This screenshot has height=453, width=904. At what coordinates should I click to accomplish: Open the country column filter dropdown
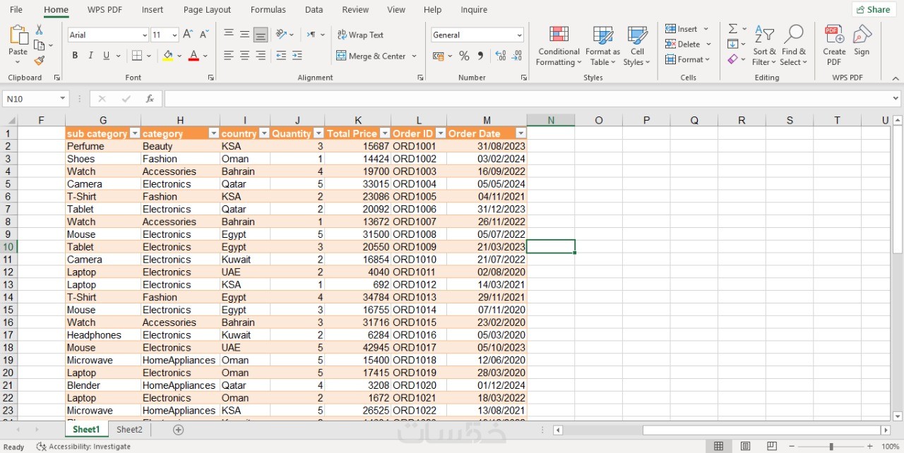pyautogui.click(x=264, y=133)
